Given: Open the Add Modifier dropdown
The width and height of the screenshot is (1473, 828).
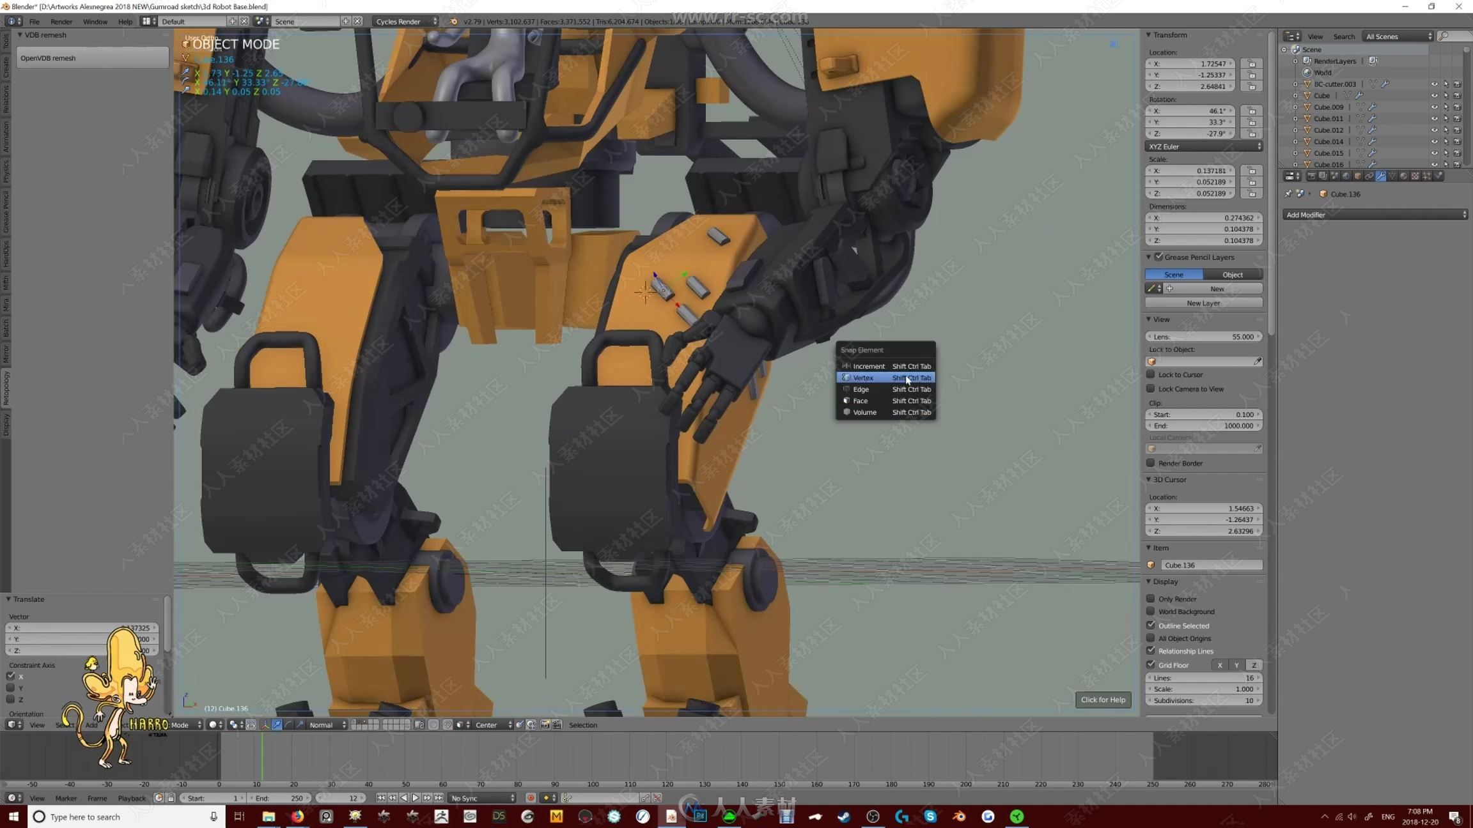Looking at the screenshot, I should (1375, 215).
